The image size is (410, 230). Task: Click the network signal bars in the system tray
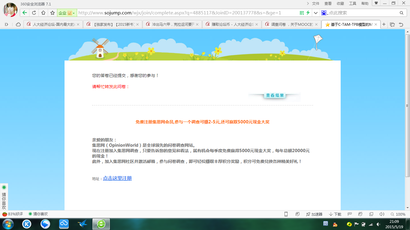point(371,224)
